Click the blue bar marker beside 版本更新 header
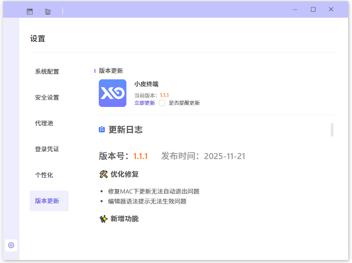 coord(95,71)
